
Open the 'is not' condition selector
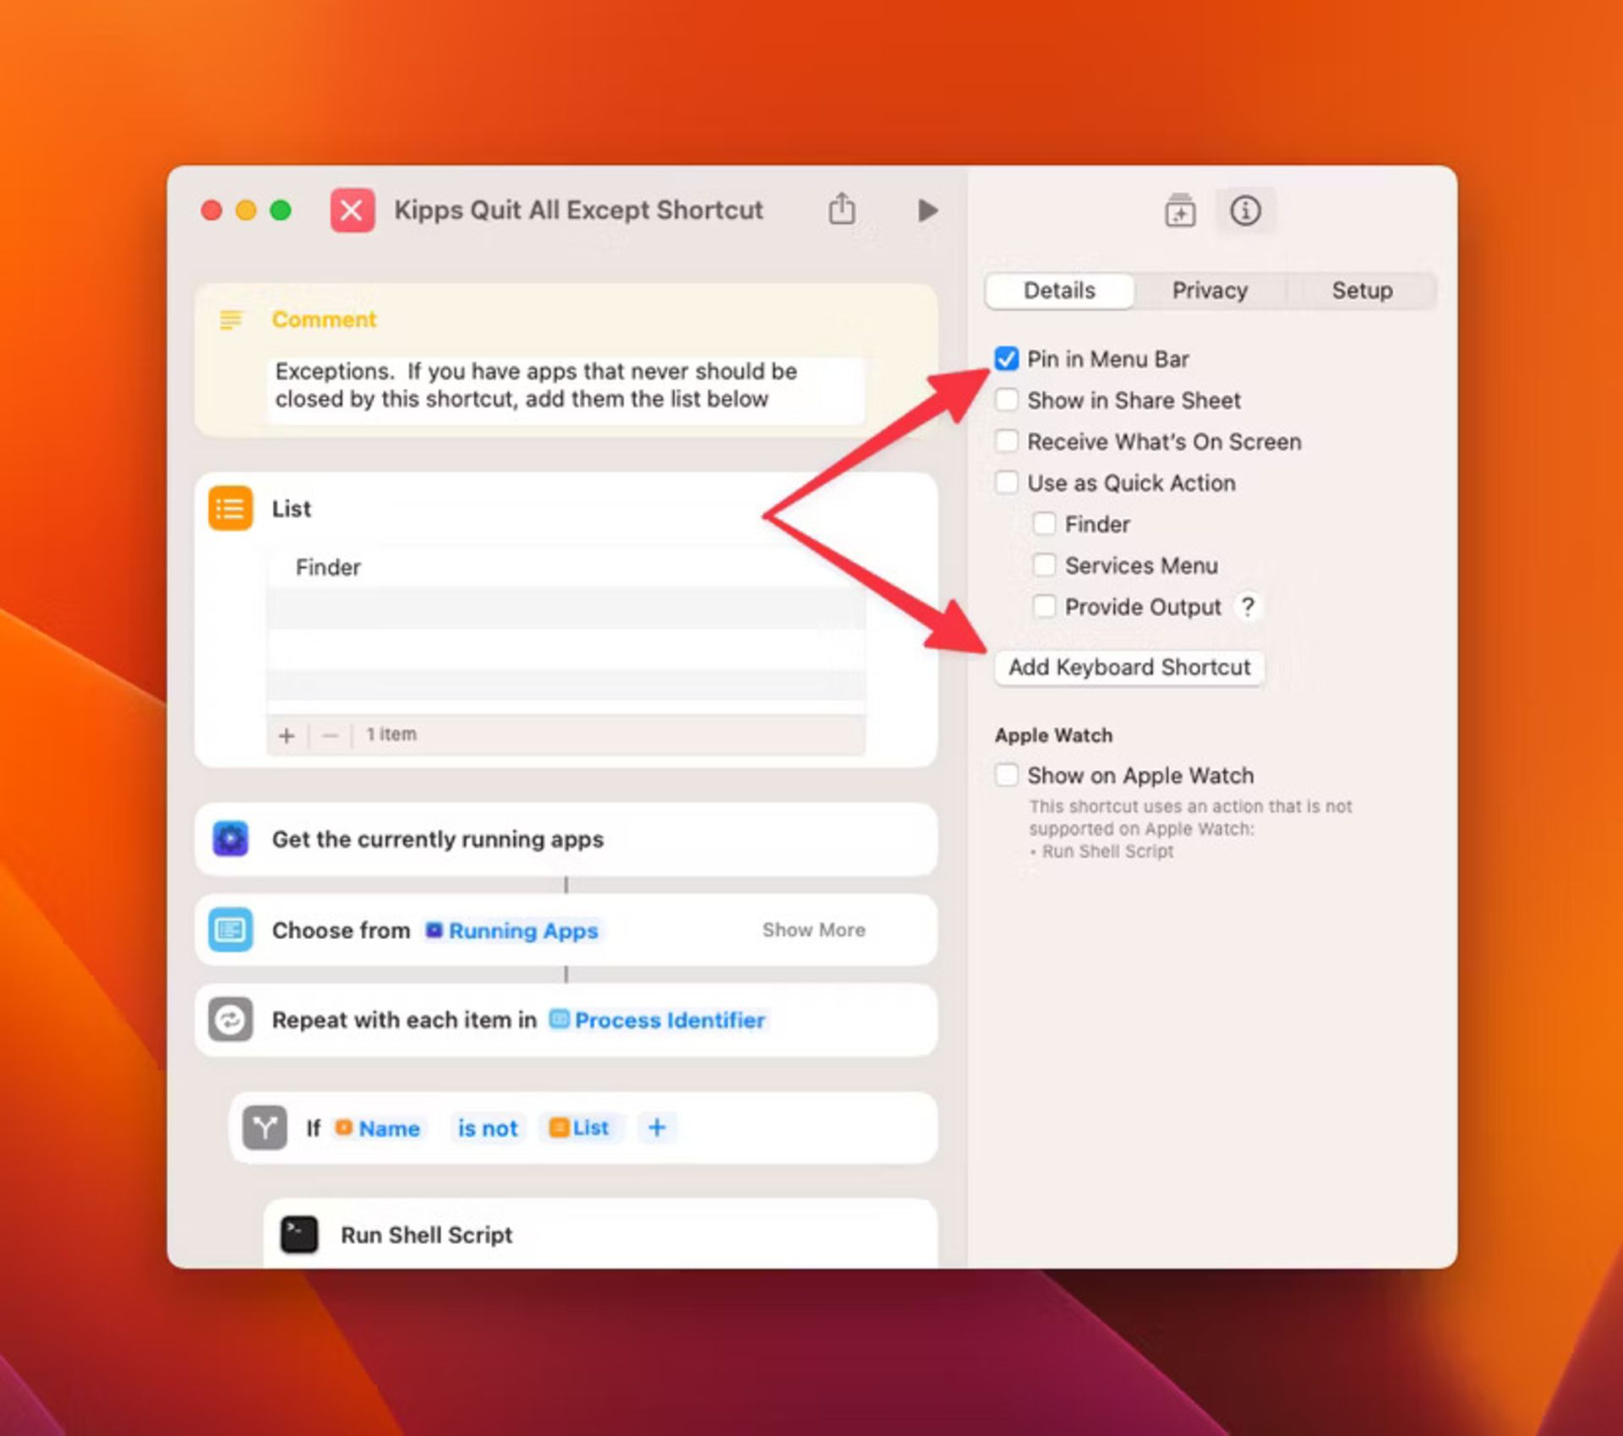pos(487,1128)
